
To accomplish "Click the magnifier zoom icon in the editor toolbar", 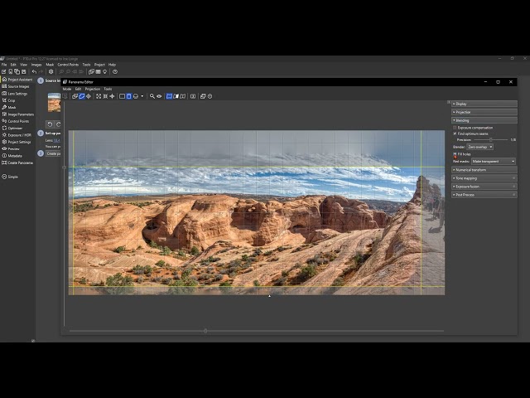I will pyautogui.click(x=152, y=96).
